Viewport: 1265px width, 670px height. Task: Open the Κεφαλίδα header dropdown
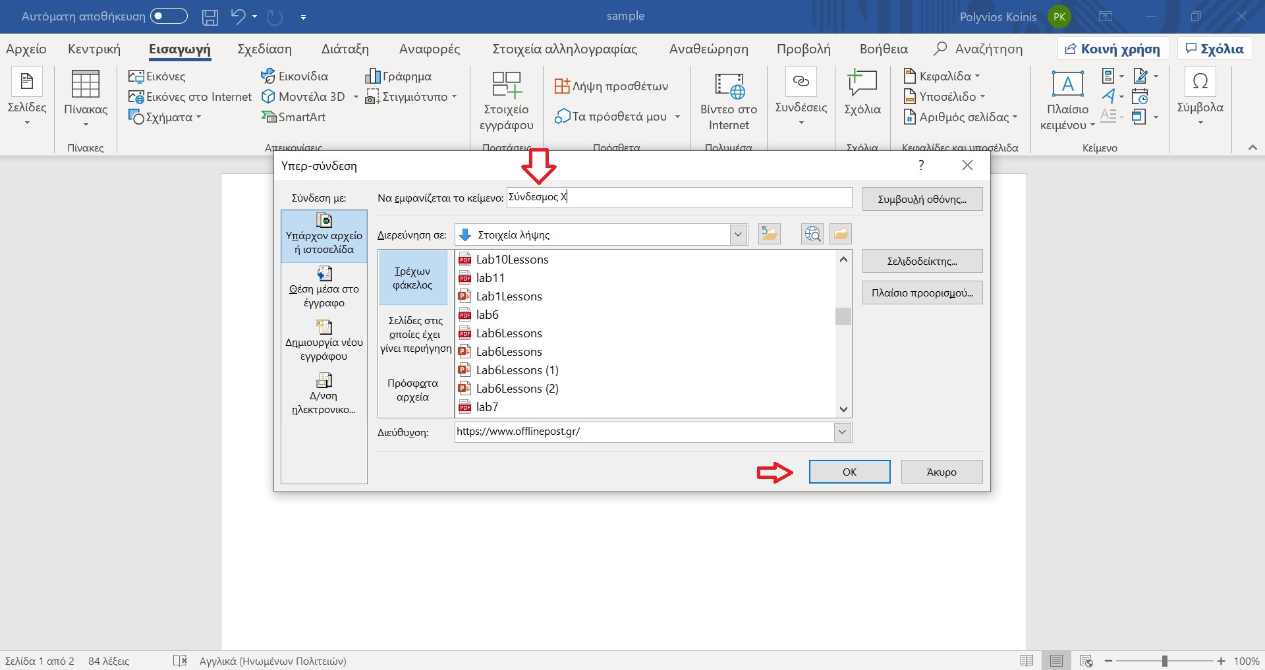click(x=942, y=76)
